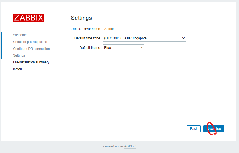Click the Settings page heading
Image resolution: width=239 pixels, height=153 pixels.
tap(81, 18)
